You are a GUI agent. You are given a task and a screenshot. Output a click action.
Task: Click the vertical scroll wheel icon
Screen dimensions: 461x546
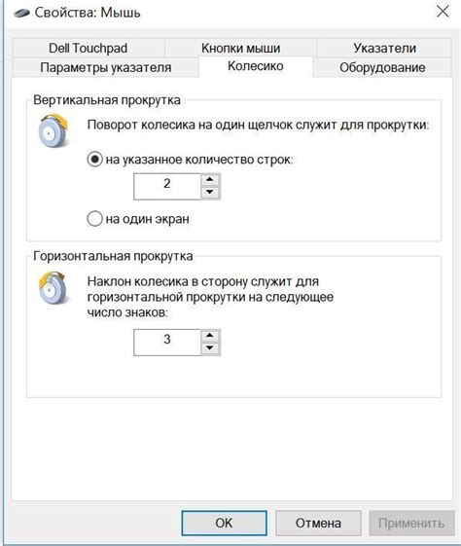tap(53, 130)
